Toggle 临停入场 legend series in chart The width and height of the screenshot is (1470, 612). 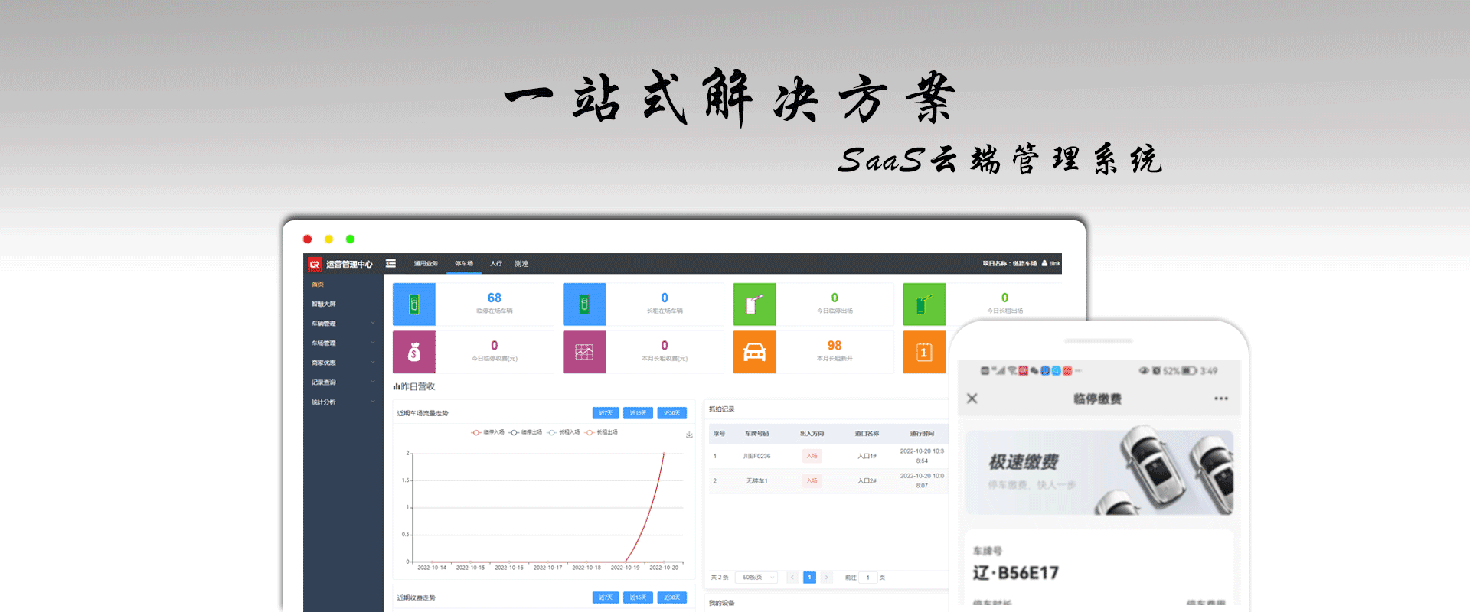click(x=488, y=432)
